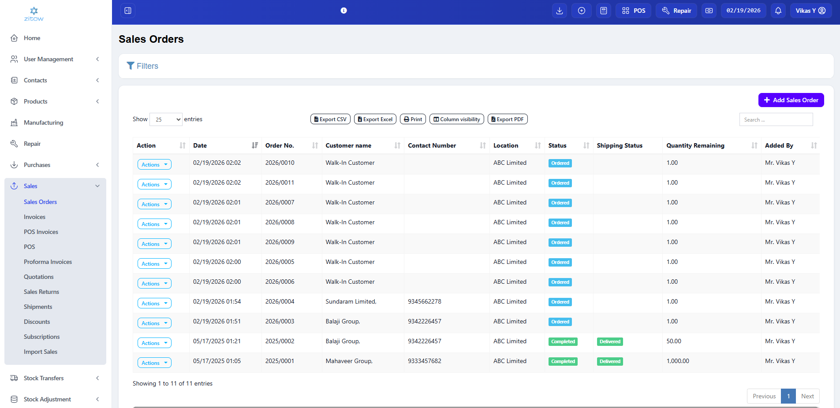This screenshot has height=408, width=840.
Task: Open the quick-add plus icon in the header
Action: [x=581, y=10]
